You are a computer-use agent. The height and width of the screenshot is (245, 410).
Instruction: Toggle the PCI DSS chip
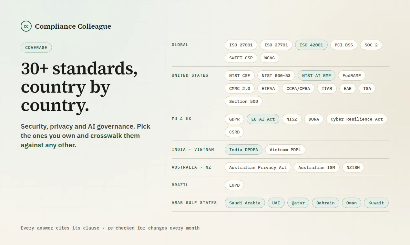(344, 45)
